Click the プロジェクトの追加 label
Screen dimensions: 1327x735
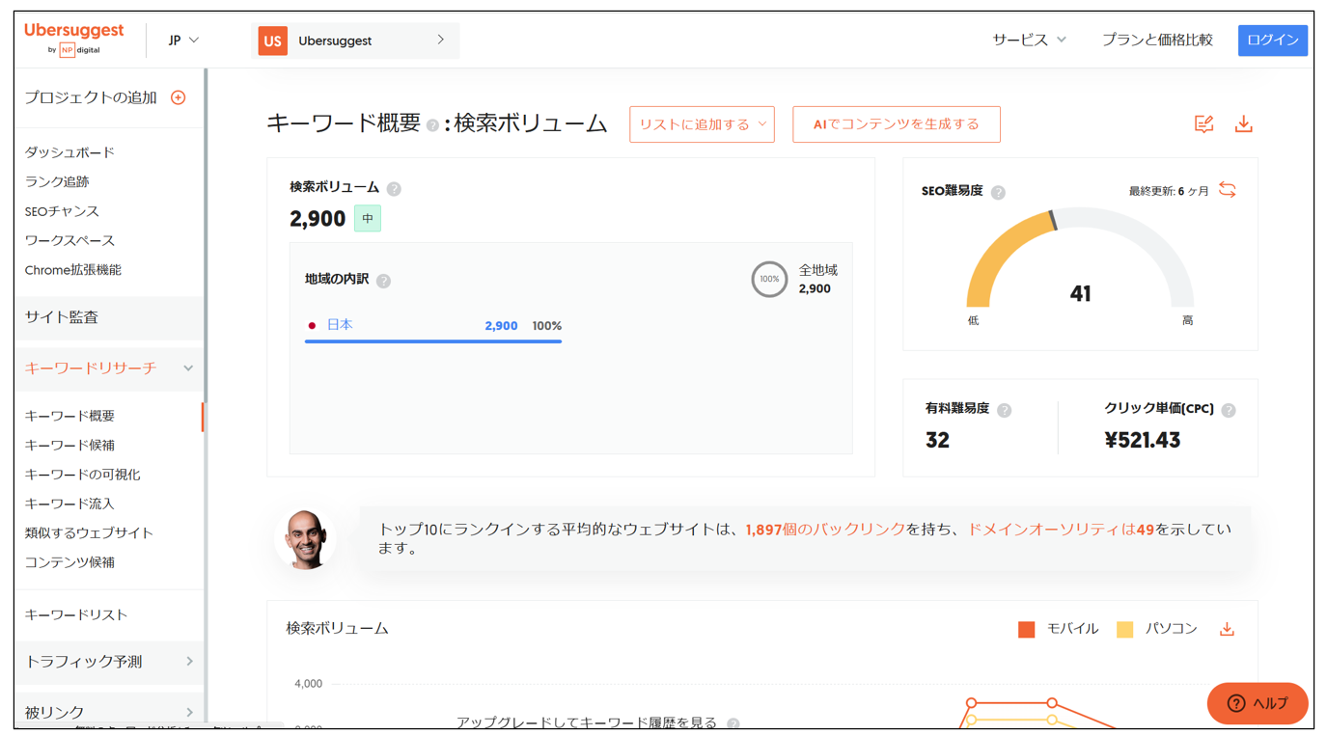pyautogui.click(x=91, y=97)
